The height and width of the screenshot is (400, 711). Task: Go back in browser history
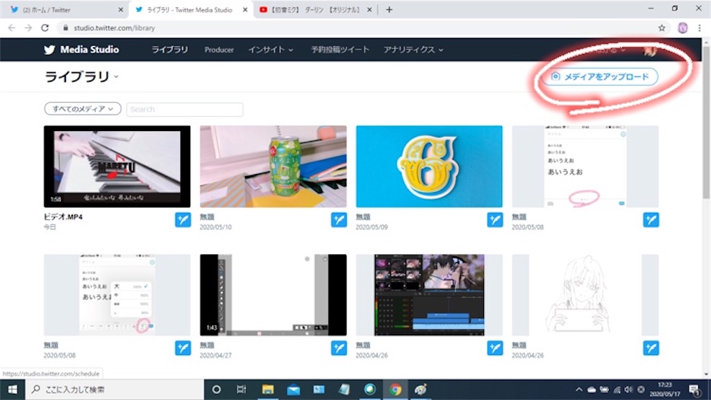pos(12,28)
